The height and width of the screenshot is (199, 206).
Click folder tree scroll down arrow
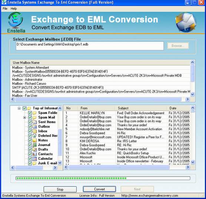coord(60,163)
